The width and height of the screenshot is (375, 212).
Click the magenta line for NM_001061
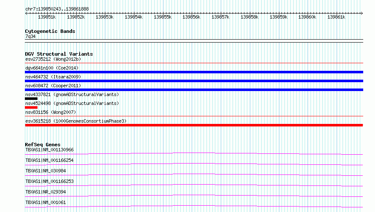coord(194,206)
